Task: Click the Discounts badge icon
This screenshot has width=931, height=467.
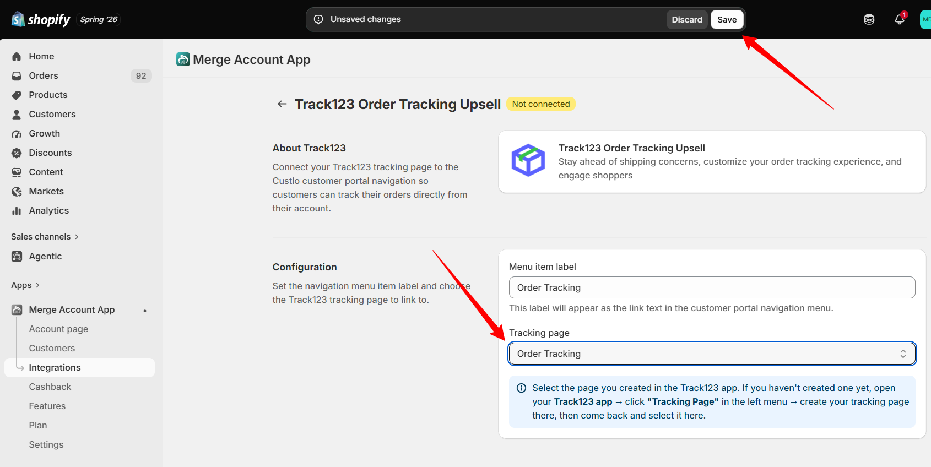Action: 17,153
